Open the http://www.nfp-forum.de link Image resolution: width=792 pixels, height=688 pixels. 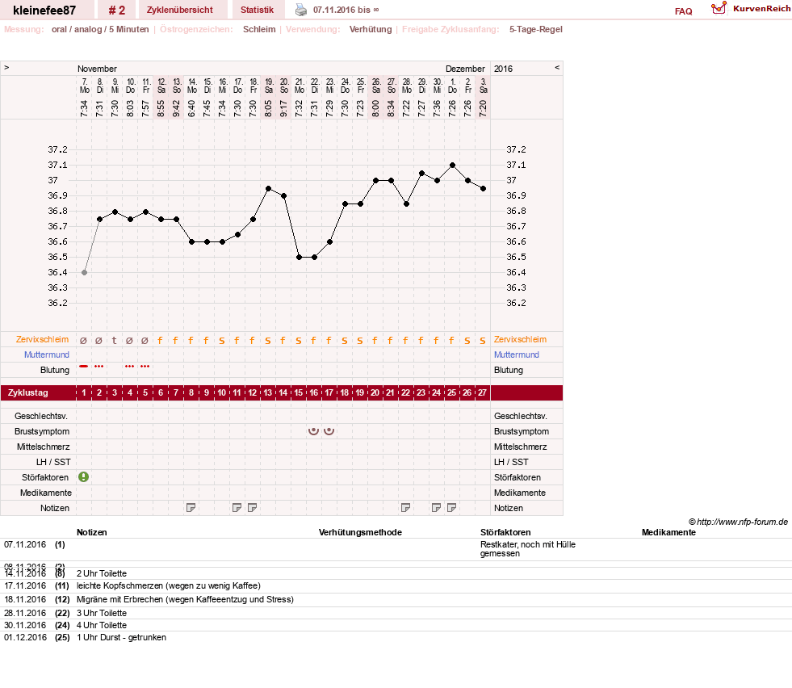742,522
